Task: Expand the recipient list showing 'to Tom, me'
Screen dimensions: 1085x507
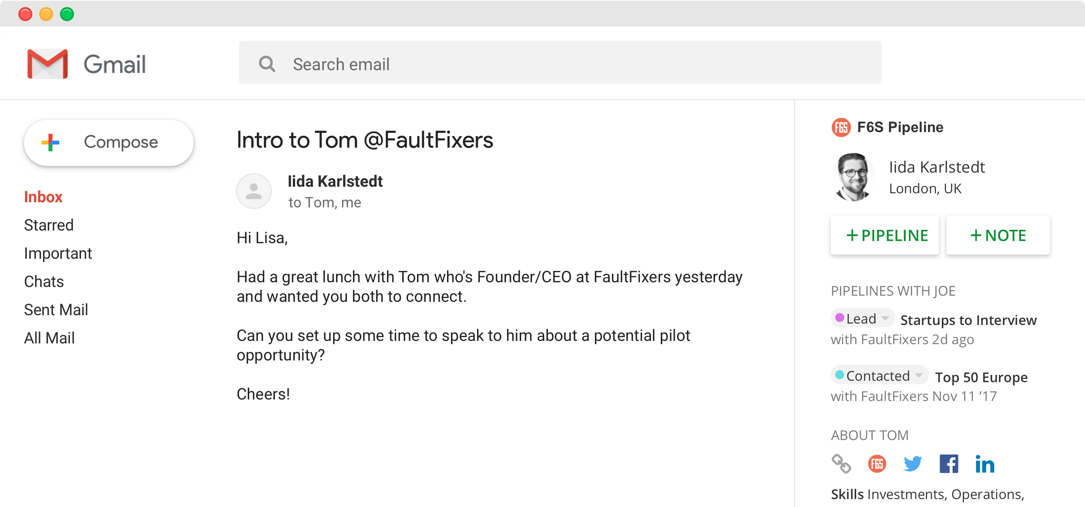Action: click(x=325, y=202)
